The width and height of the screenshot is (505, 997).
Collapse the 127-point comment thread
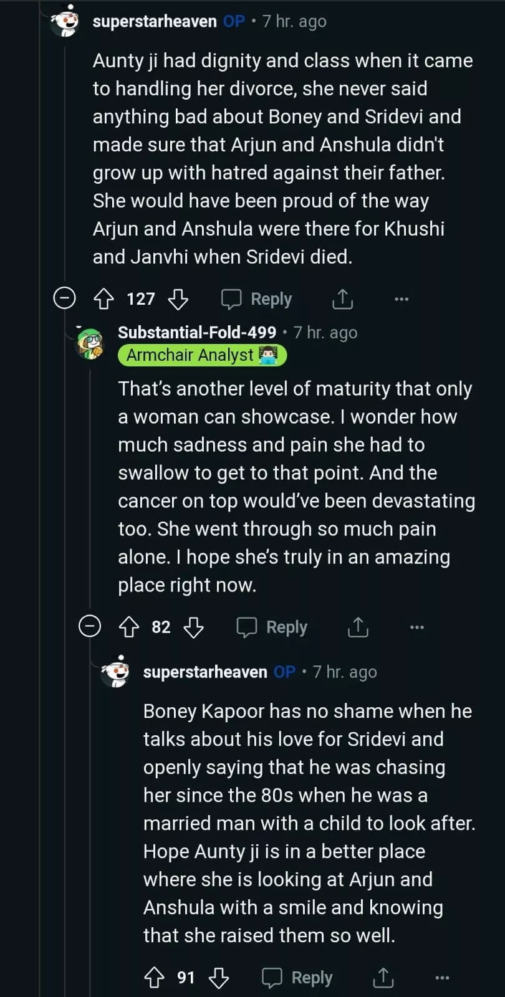64,298
